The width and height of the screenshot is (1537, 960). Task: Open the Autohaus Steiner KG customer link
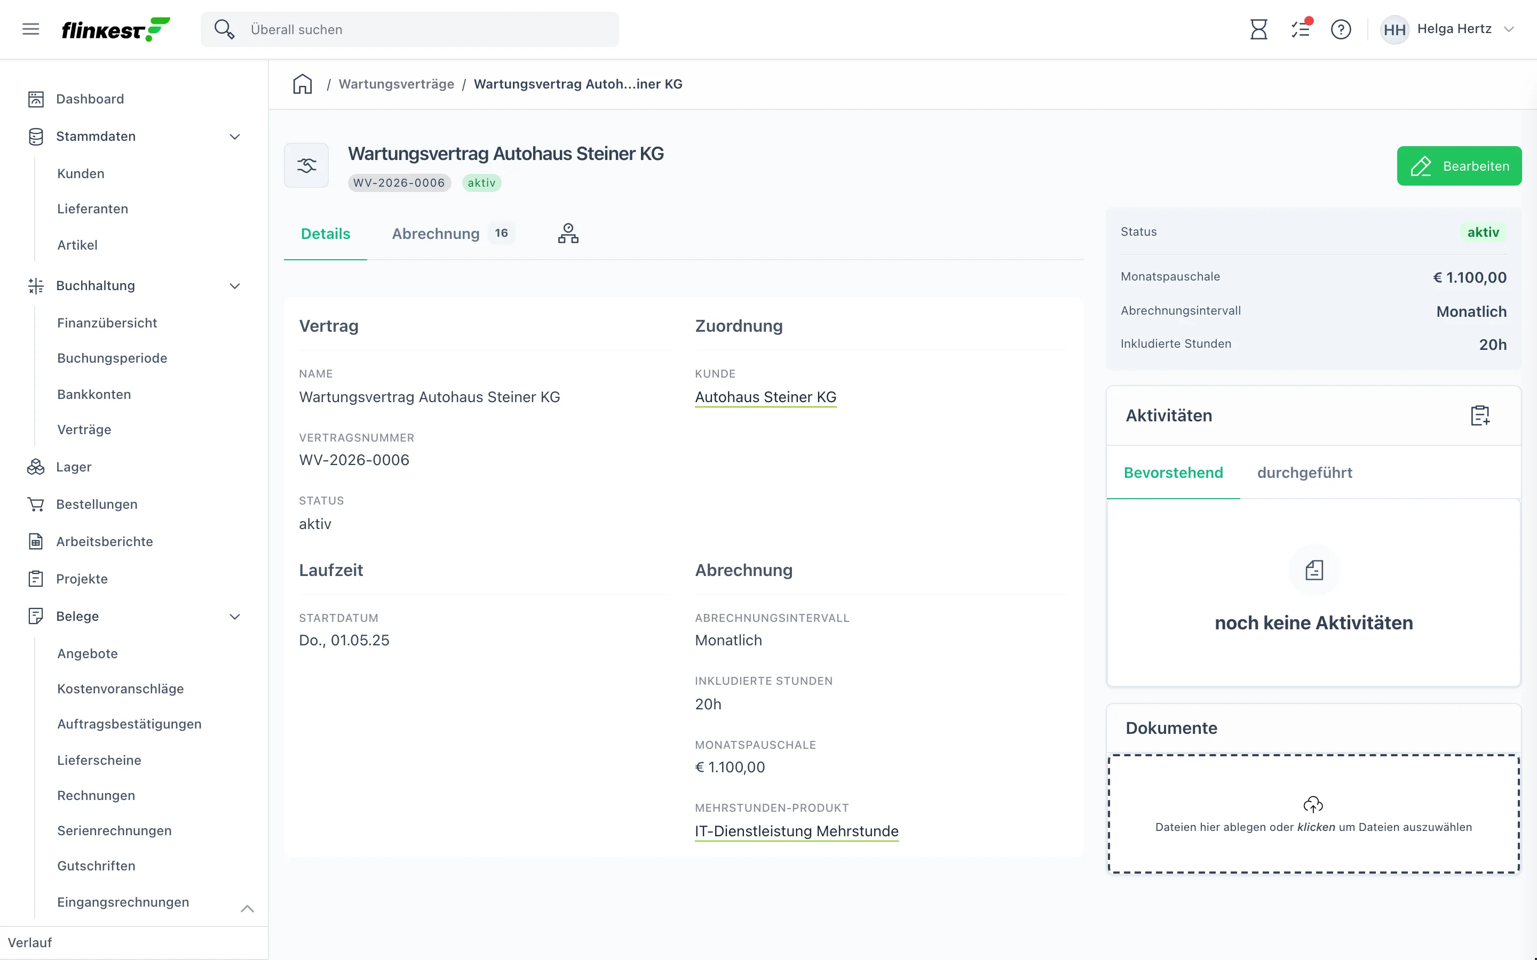[x=765, y=397]
